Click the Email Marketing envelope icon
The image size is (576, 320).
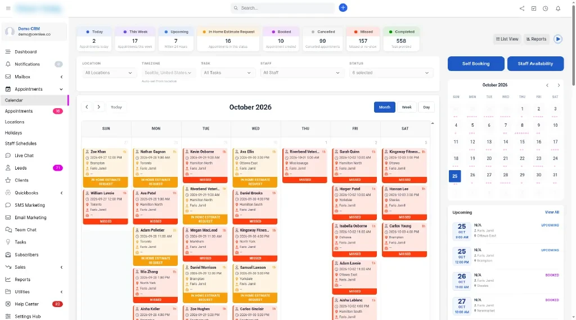pyautogui.click(x=8, y=217)
